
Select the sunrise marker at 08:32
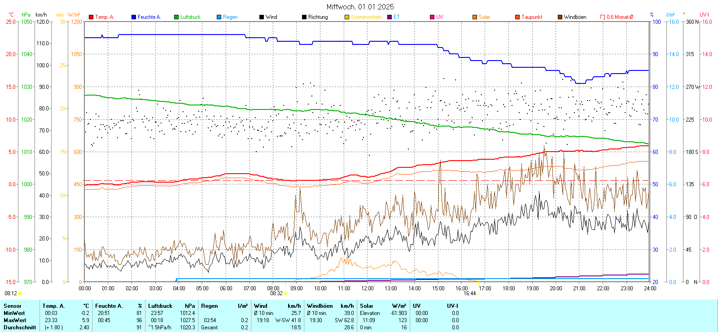point(285,293)
